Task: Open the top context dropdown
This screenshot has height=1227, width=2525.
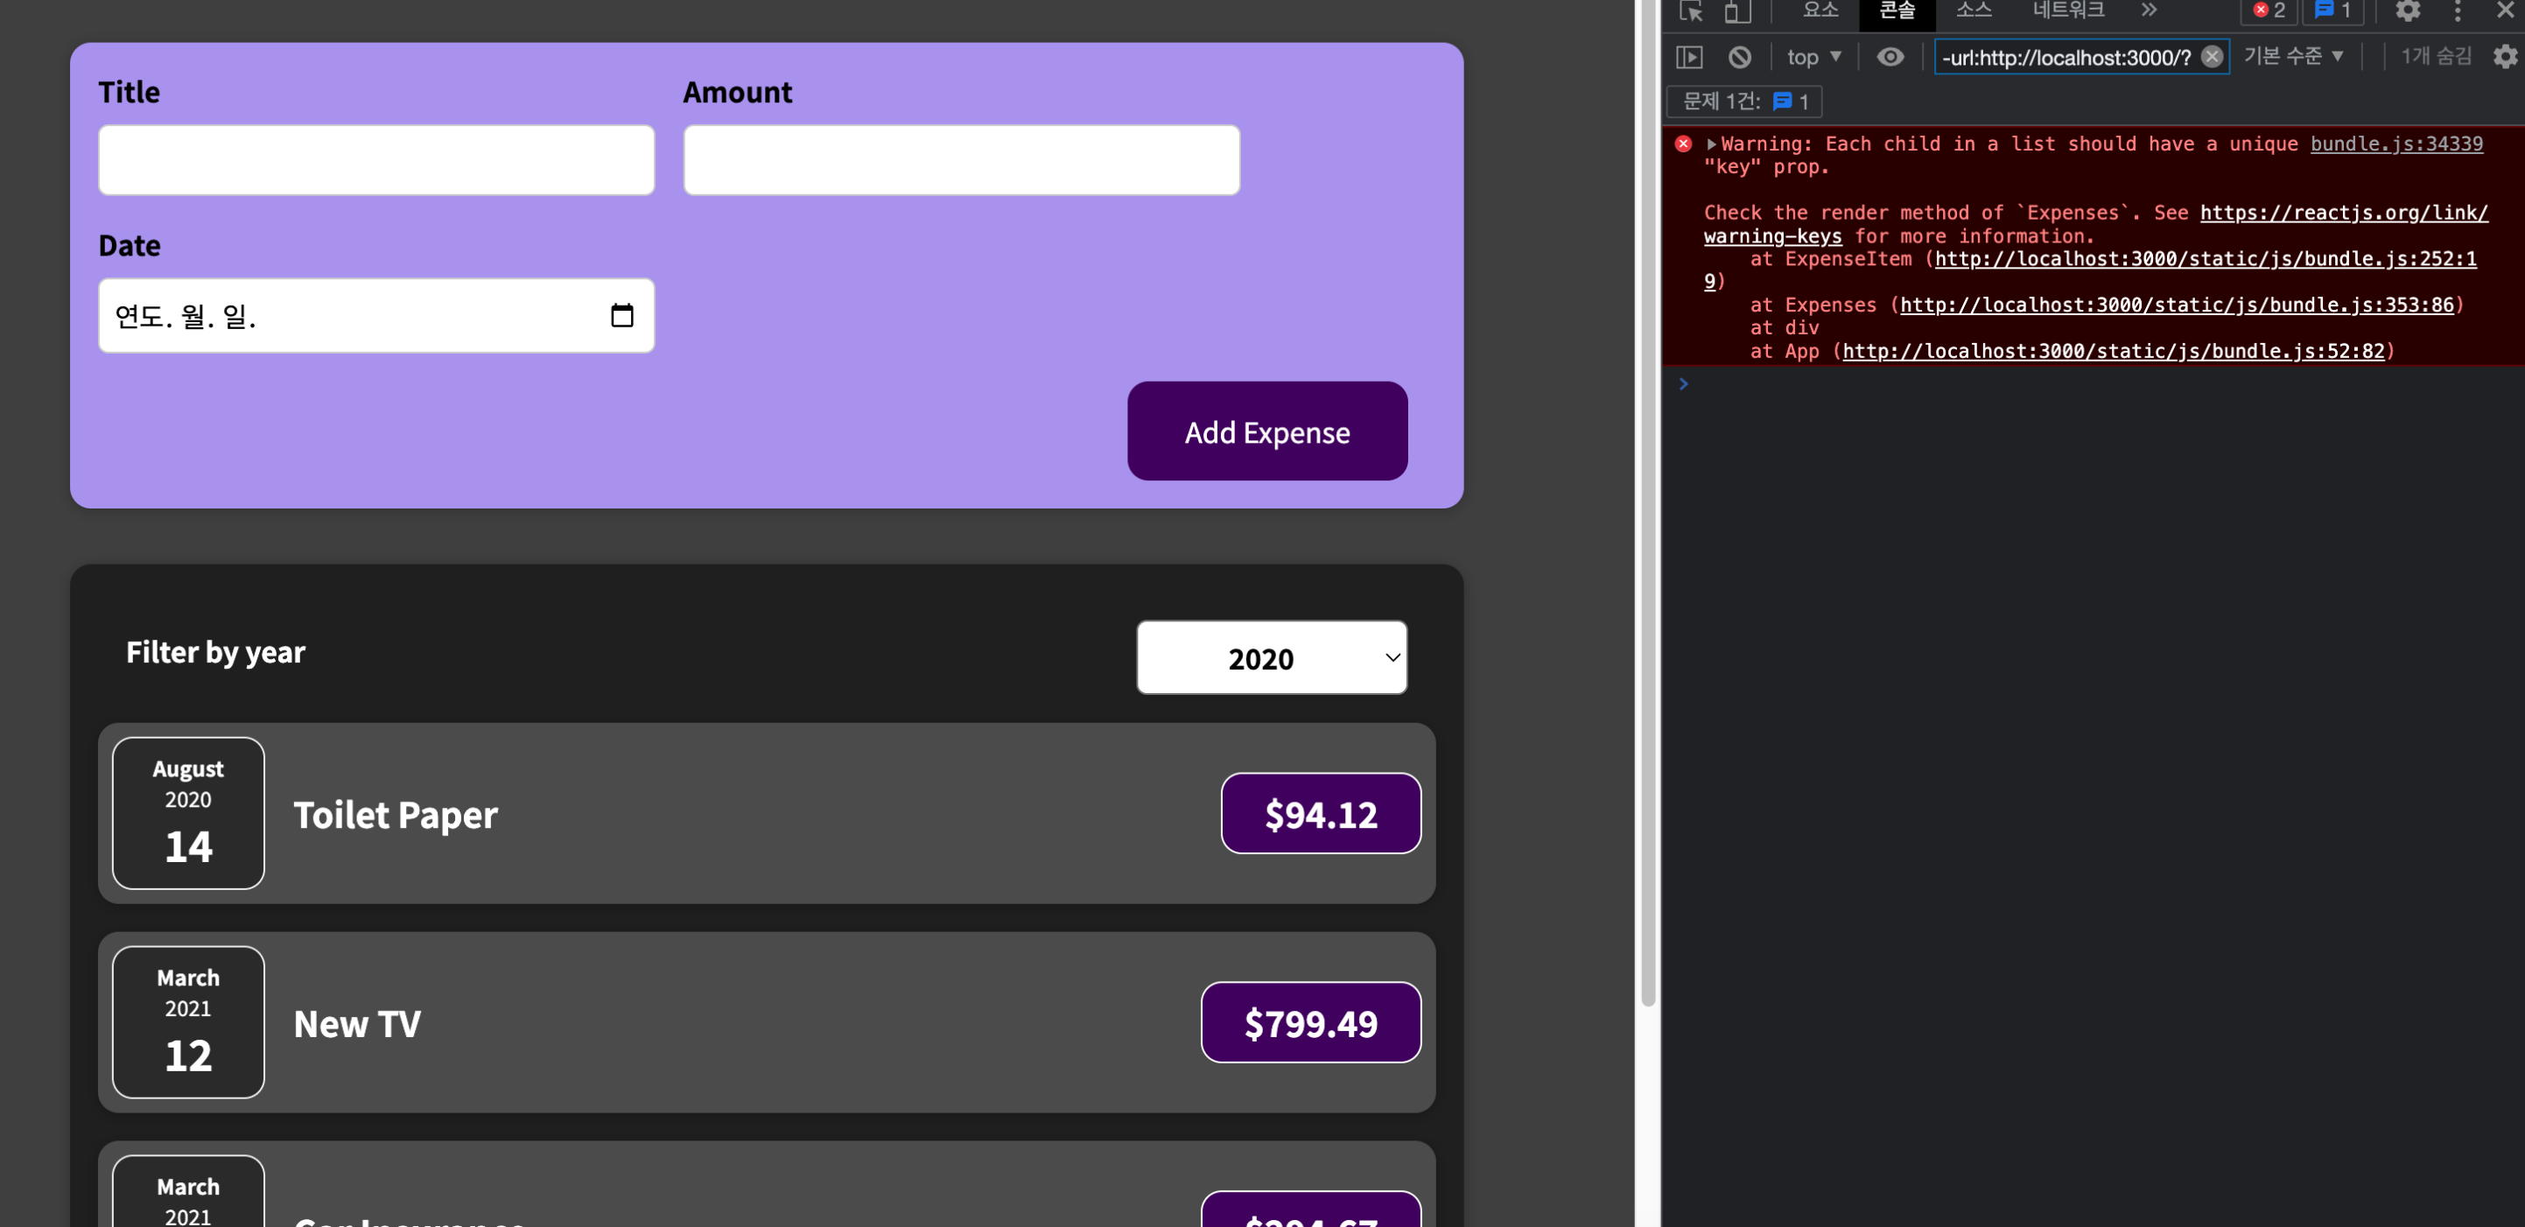Action: point(1813,57)
